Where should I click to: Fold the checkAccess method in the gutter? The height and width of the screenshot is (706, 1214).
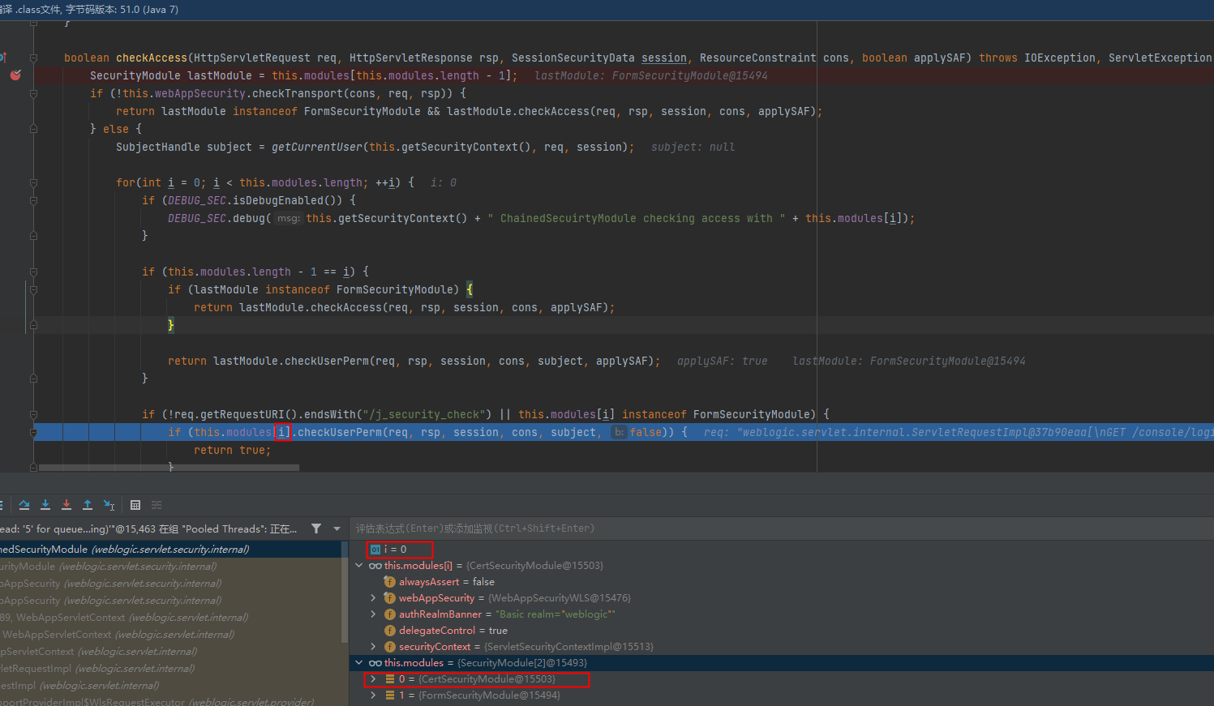coord(33,58)
